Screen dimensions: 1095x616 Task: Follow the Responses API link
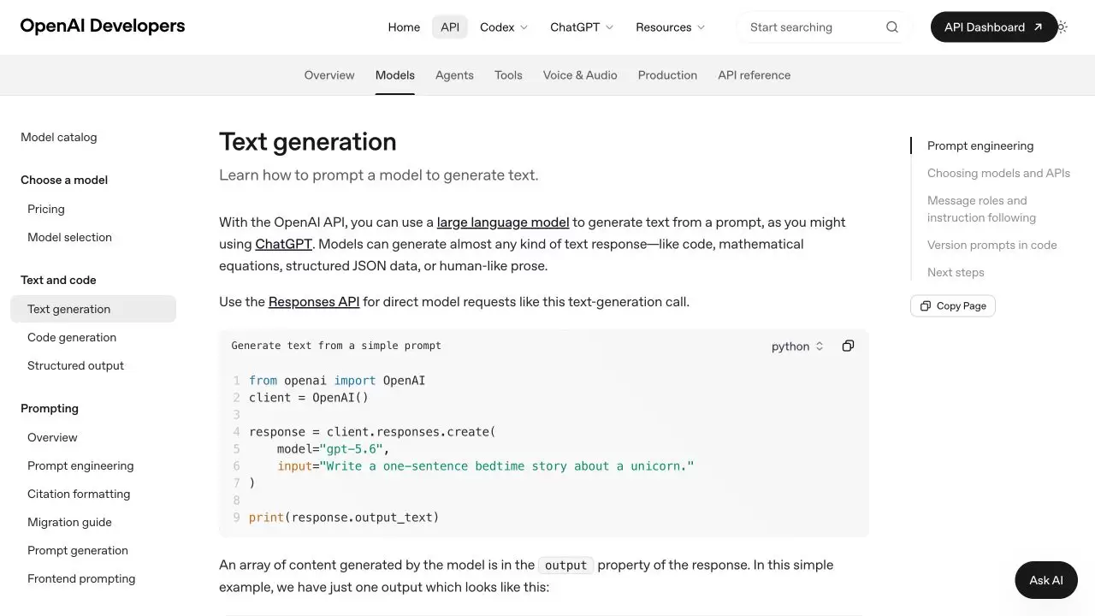click(314, 302)
